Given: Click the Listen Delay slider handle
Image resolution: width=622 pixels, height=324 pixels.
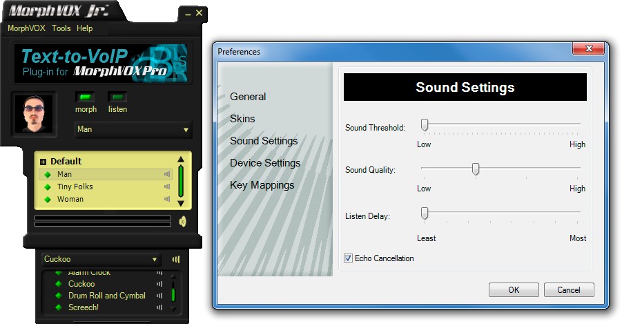Looking at the screenshot, I should click(425, 213).
